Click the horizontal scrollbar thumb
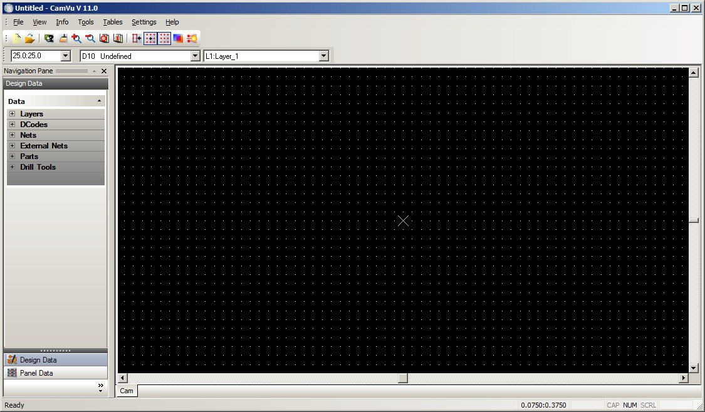The width and height of the screenshot is (705, 412). 403,378
